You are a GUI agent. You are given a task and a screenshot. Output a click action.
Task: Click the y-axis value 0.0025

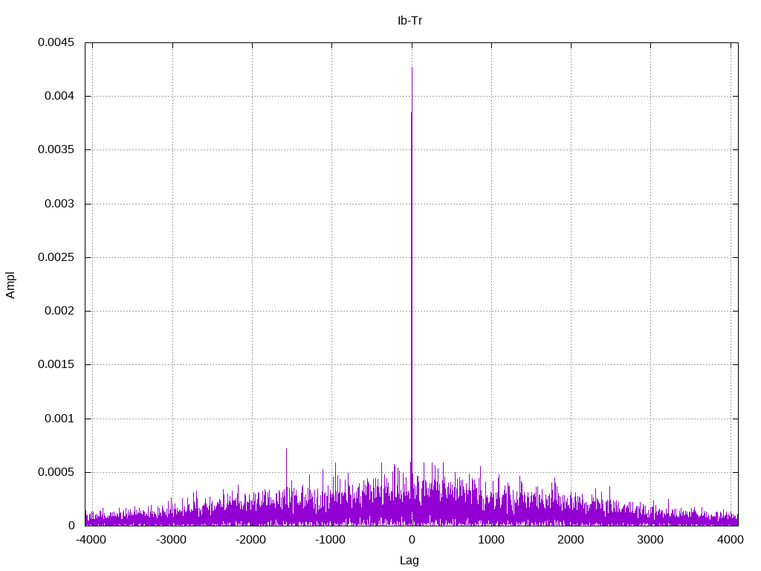(x=56, y=257)
